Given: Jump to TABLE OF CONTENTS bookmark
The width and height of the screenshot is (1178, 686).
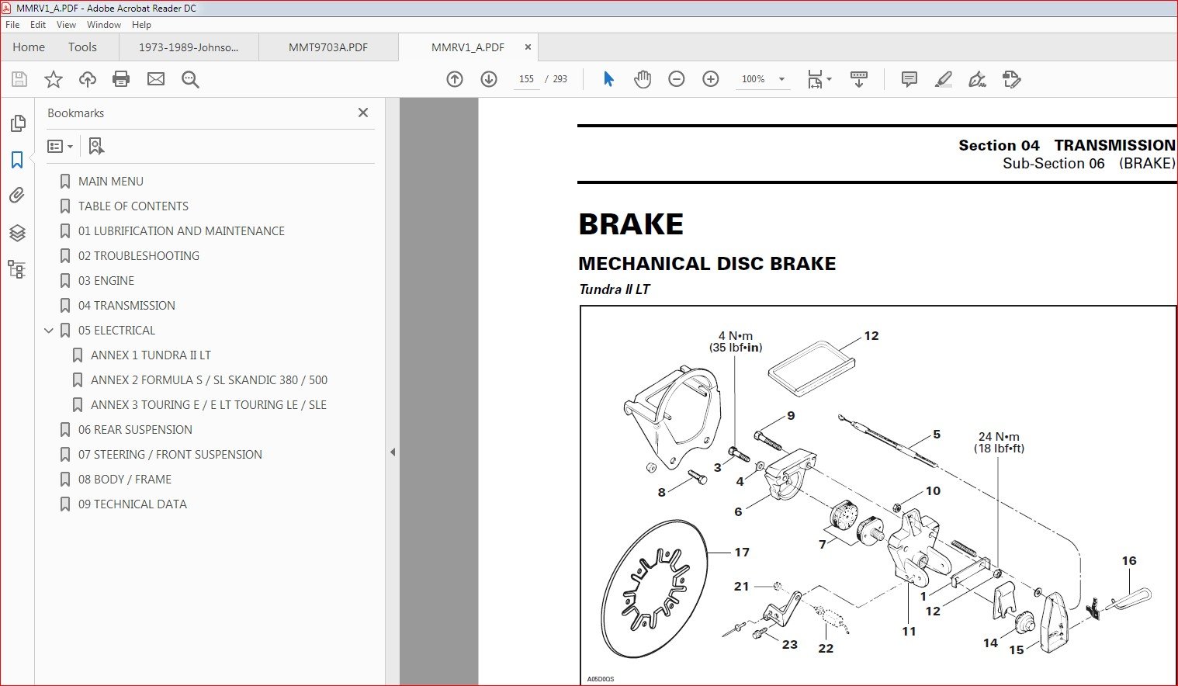Looking at the screenshot, I should tap(133, 206).
